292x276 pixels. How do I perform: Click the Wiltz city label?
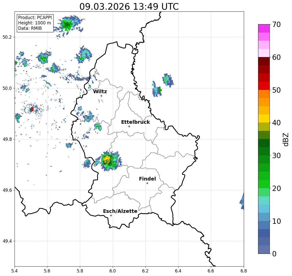100,91
